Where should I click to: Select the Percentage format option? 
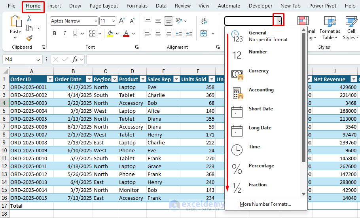pos(263,169)
